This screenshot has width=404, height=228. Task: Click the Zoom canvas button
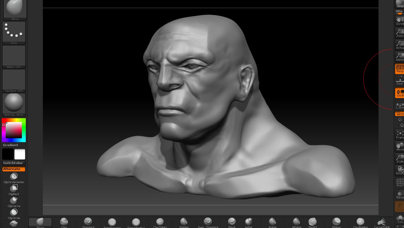tap(400, 33)
